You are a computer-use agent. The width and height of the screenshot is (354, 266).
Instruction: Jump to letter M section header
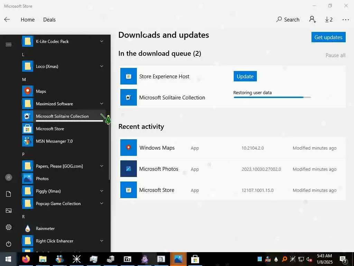click(x=24, y=80)
